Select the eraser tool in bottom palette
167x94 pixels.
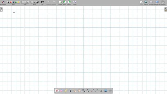click(61, 91)
